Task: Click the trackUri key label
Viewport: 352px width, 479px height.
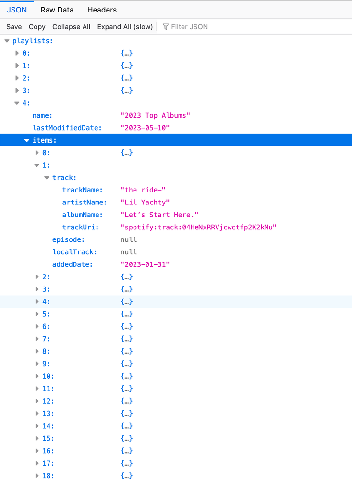Action: click(x=80, y=228)
